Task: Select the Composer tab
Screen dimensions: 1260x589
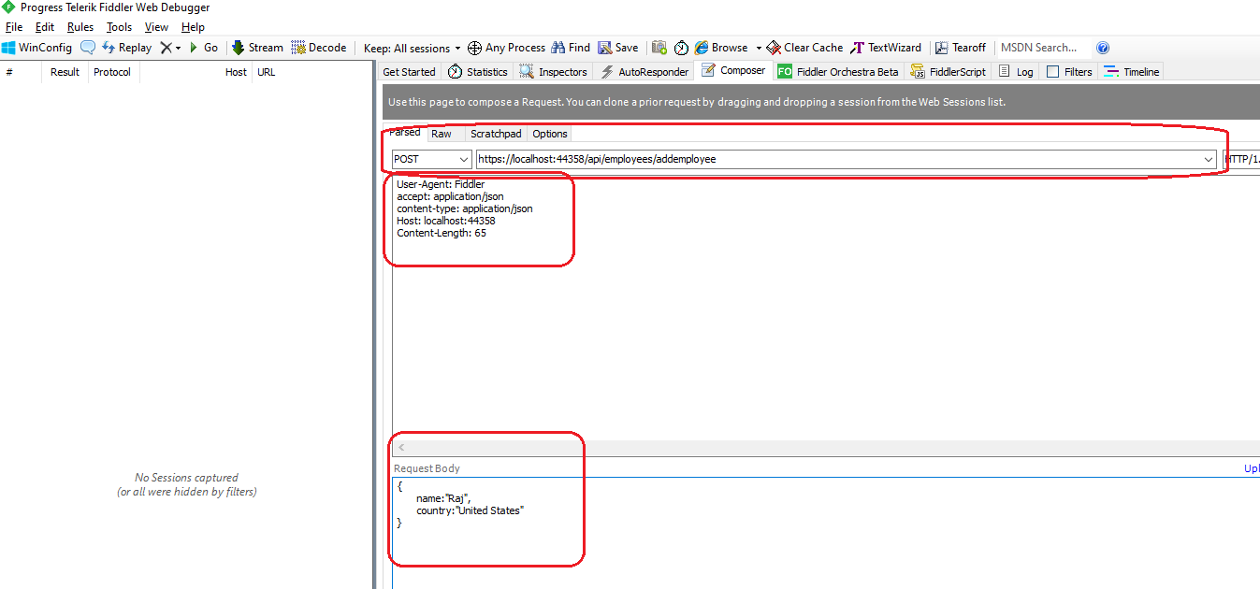Action: 733,71
